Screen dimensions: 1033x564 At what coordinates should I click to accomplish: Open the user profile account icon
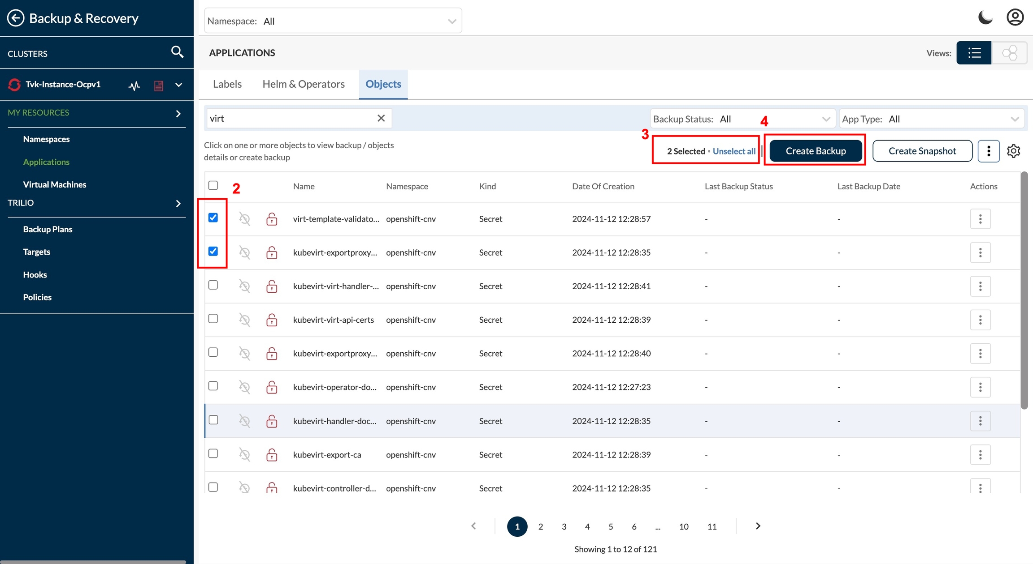point(1015,18)
